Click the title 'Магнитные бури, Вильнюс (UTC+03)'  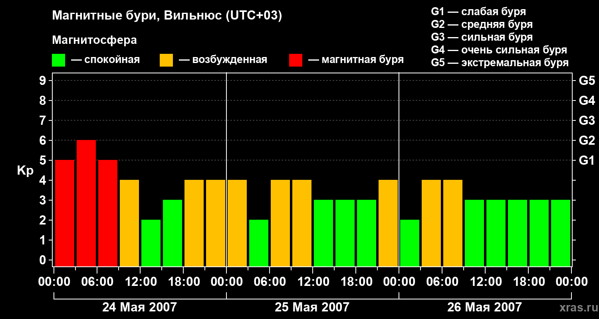pyautogui.click(x=167, y=16)
